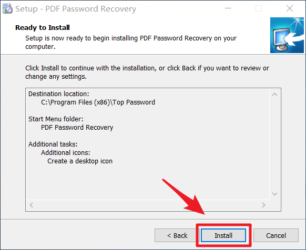Click the horizontal scrollbar track of summary
Screen dimensions: 306x250
148,205
